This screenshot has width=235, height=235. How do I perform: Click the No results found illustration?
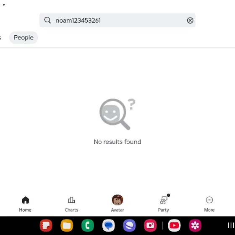[117, 114]
